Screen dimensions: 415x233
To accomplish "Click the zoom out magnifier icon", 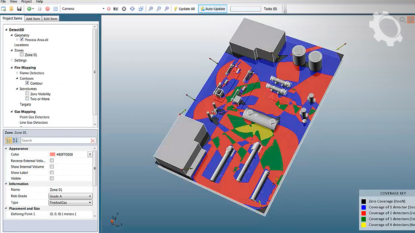I will [159, 9].
